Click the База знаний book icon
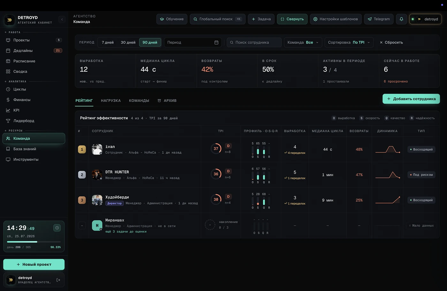 (8, 149)
